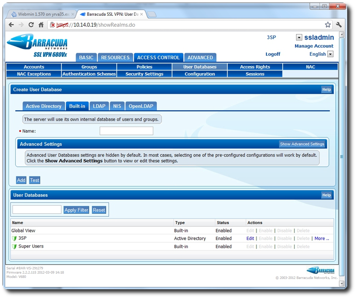Viewport: 356px width, 298px height.
Task: Go to the Accounts submenu
Action: tap(34, 67)
